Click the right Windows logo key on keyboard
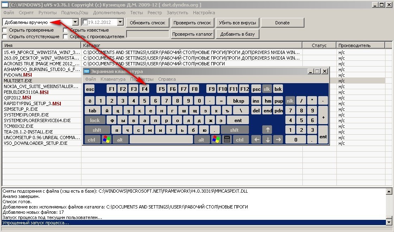 tap(216, 140)
